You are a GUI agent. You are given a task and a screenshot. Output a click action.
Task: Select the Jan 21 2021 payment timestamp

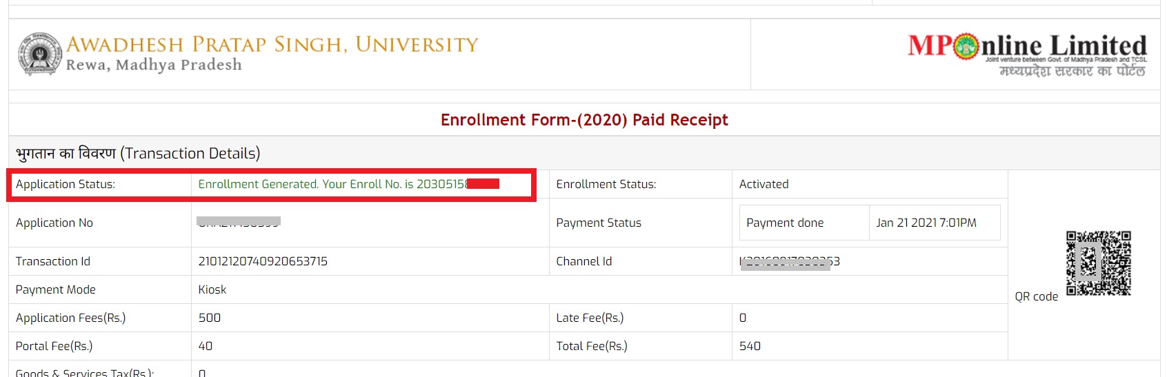click(926, 223)
